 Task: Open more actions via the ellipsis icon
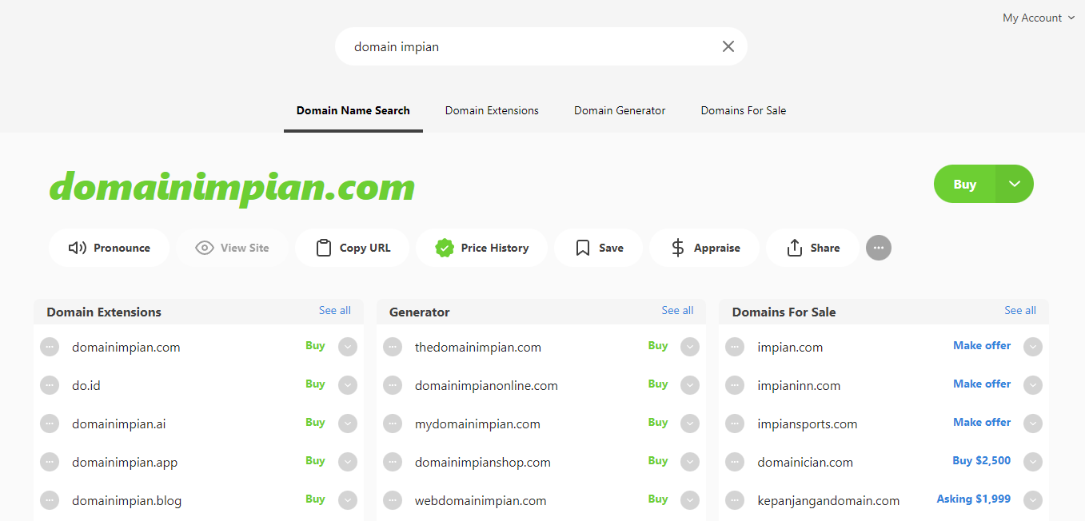[878, 248]
